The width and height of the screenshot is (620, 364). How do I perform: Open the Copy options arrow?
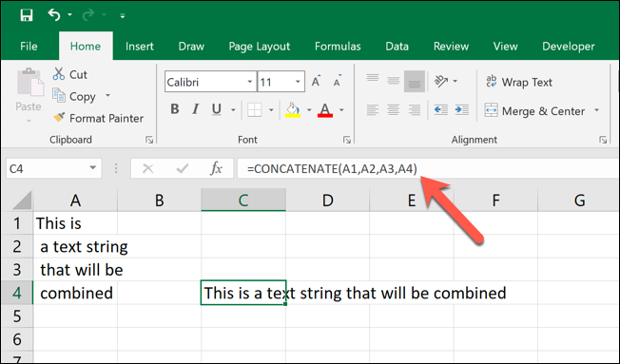pyautogui.click(x=107, y=96)
